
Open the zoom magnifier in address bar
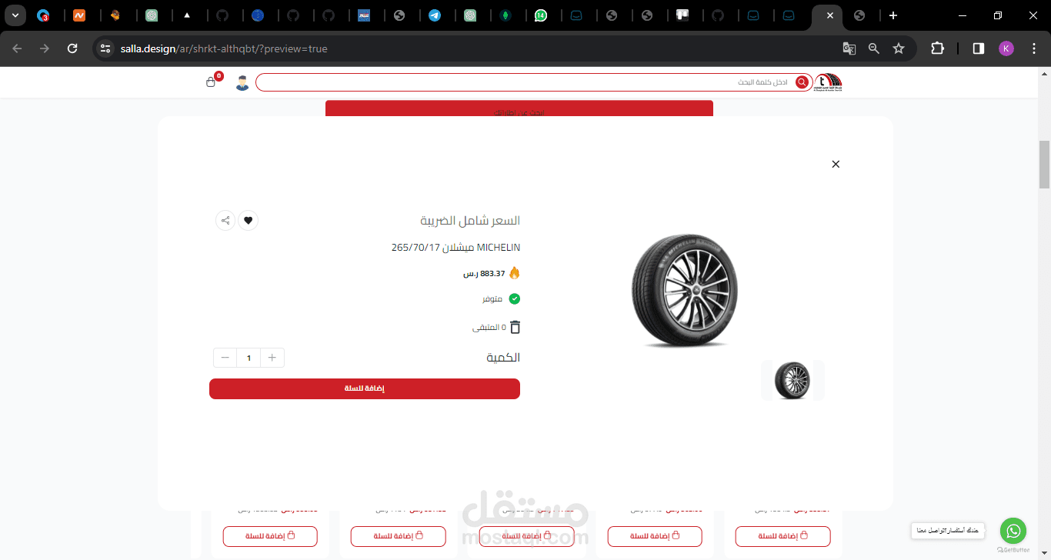coord(874,48)
